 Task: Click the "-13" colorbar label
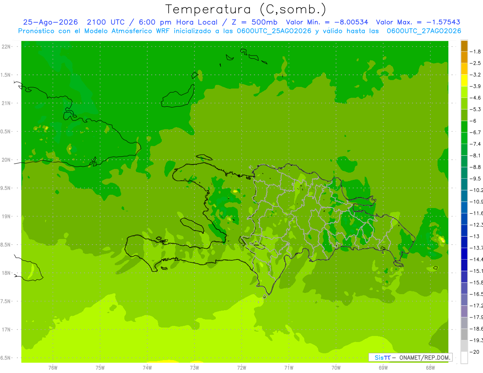click(x=475, y=236)
